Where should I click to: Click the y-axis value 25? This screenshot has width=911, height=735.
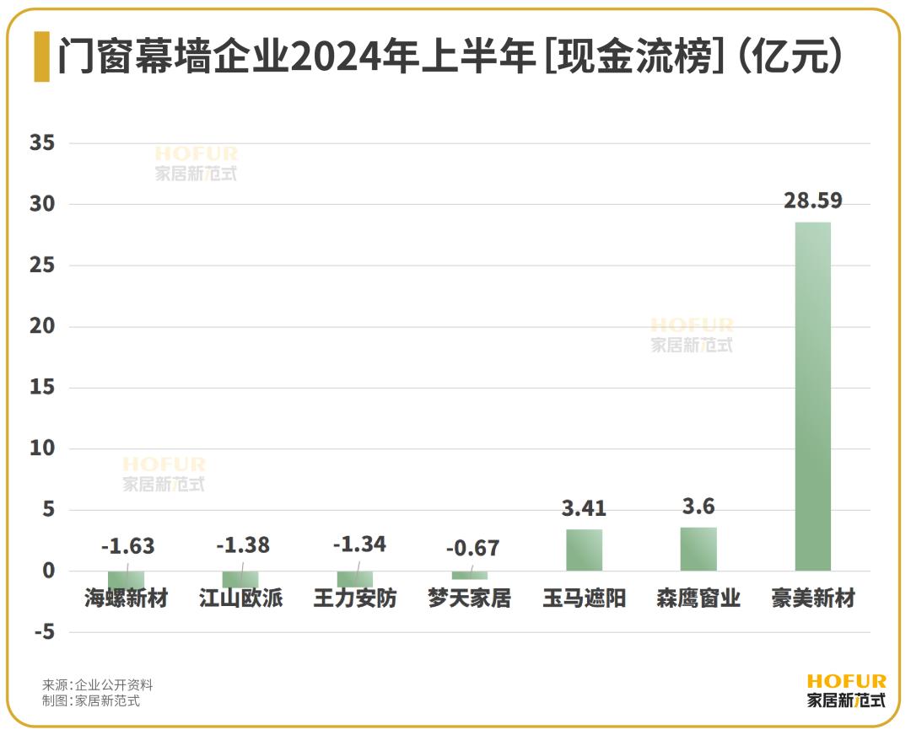(42, 266)
